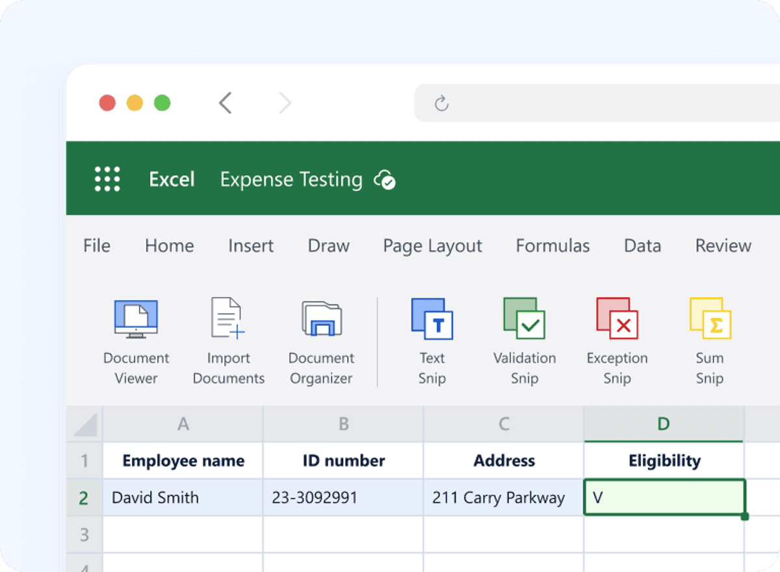Select column D header Eligibility
This screenshot has height=572, width=780.
click(x=663, y=423)
